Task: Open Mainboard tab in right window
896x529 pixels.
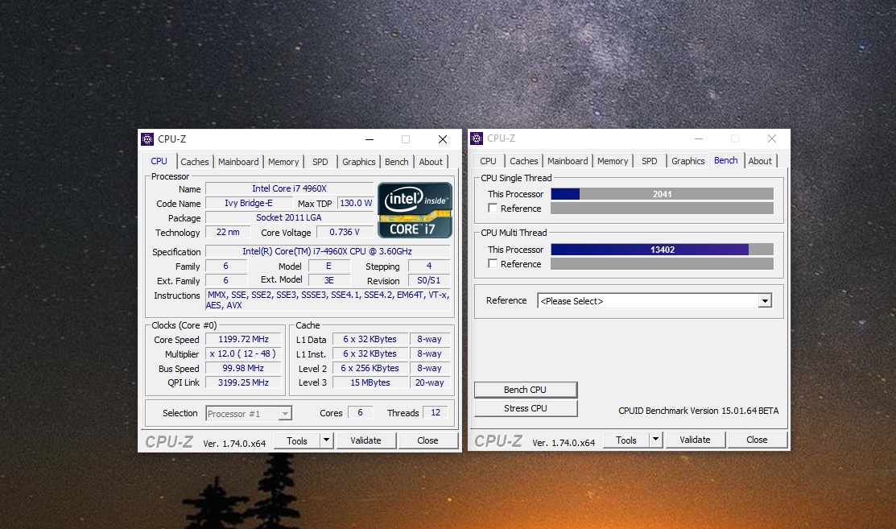Action: (x=568, y=161)
